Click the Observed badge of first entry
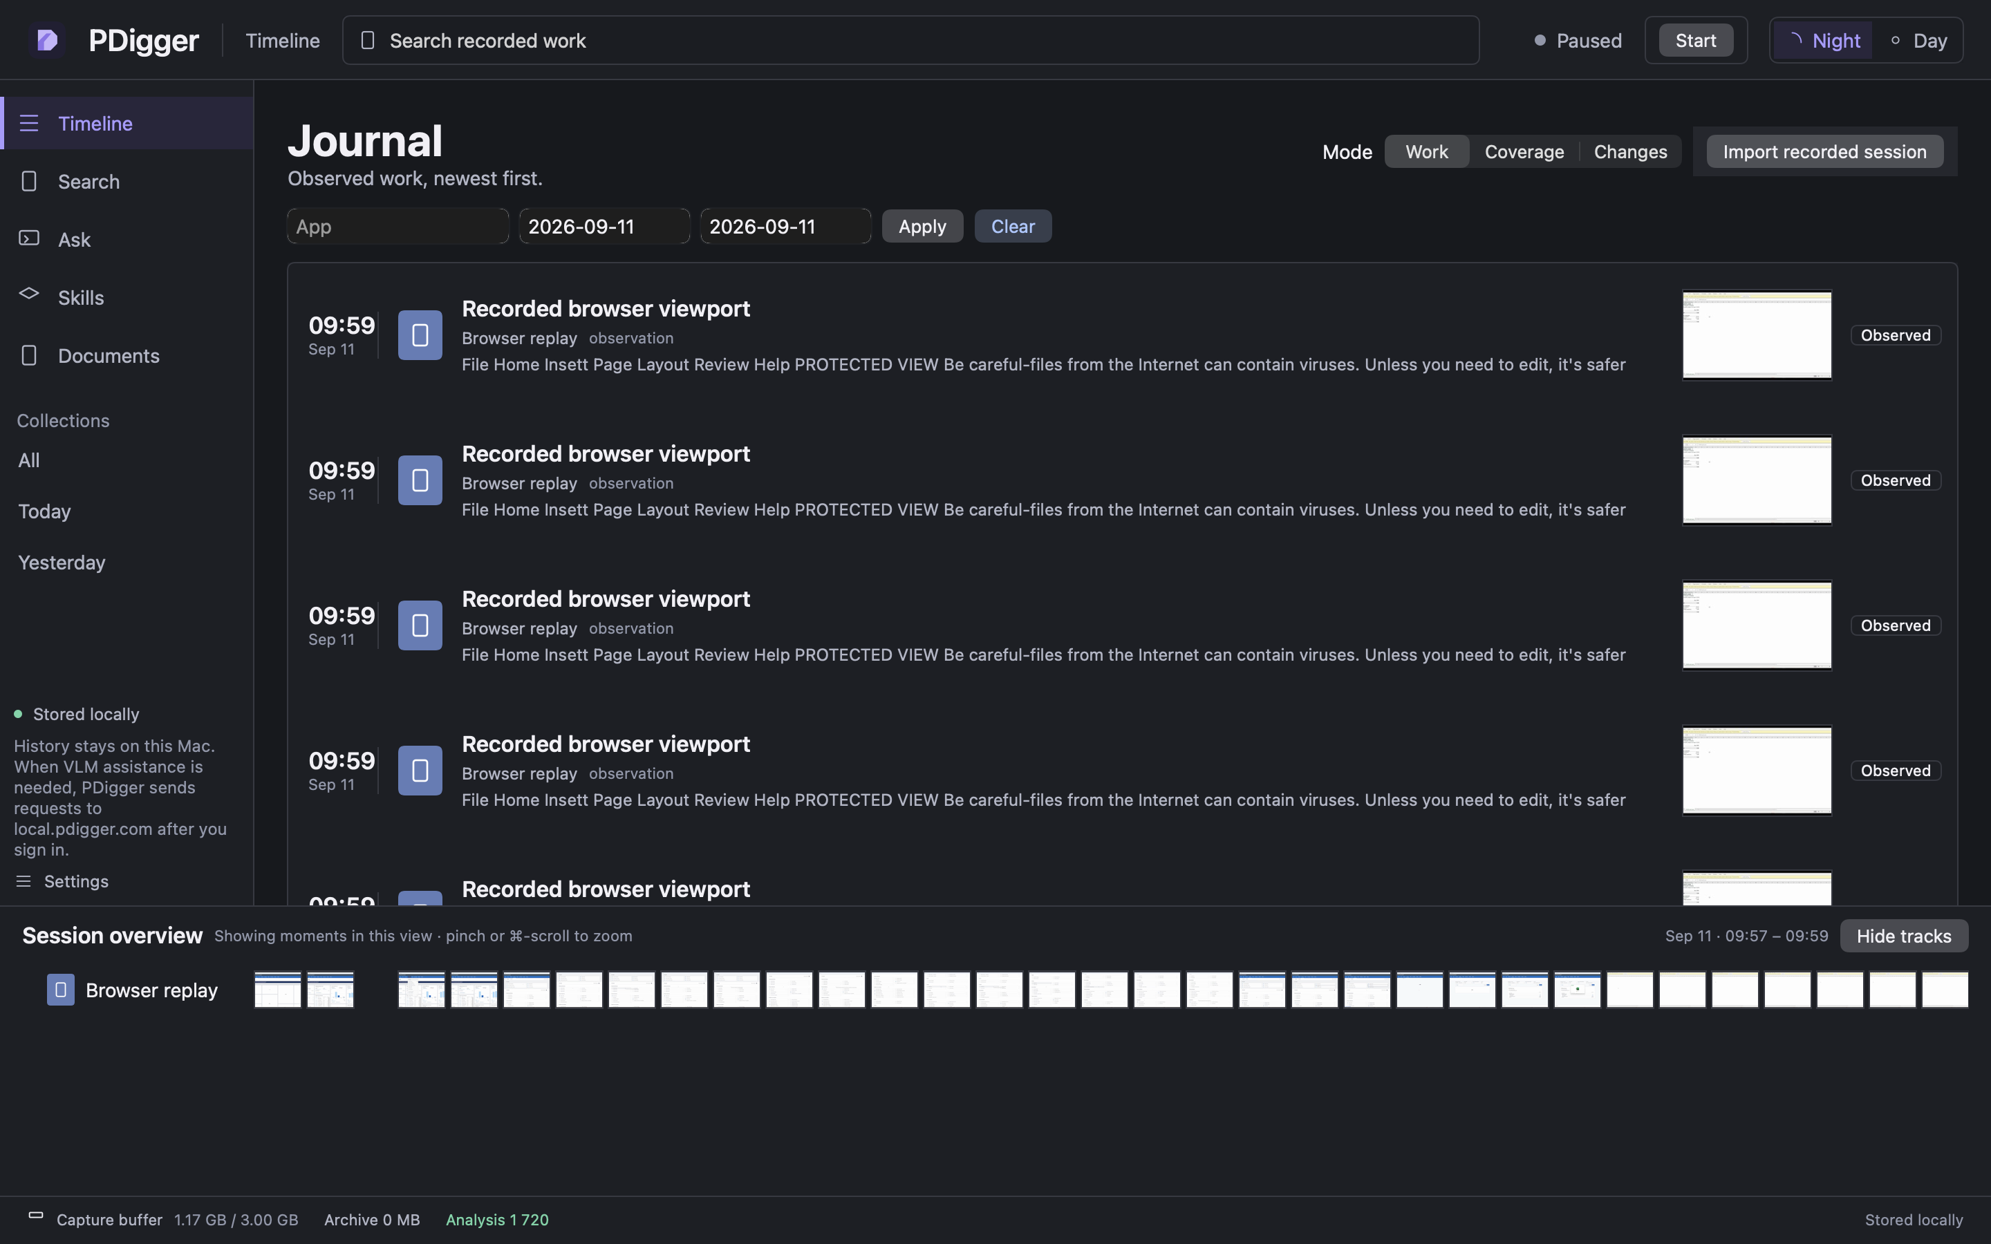 [1896, 335]
